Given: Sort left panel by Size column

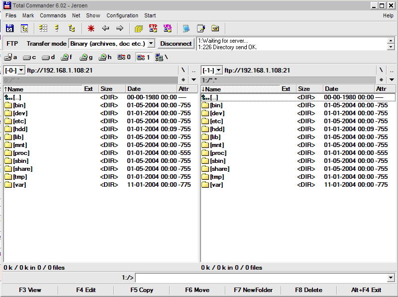Looking at the screenshot, I should [x=112, y=89].
